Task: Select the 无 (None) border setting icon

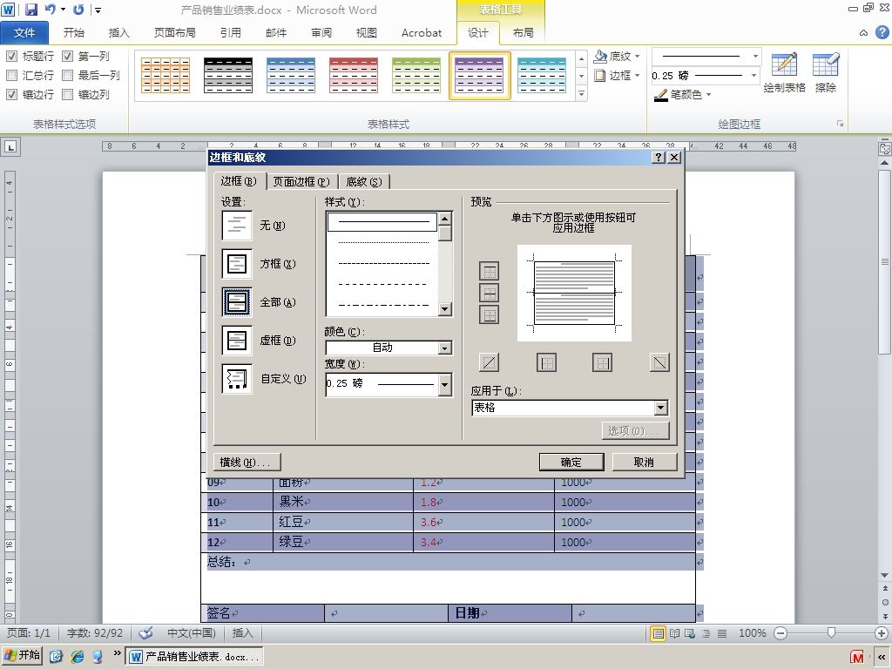Action: click(x=237, y=226)
